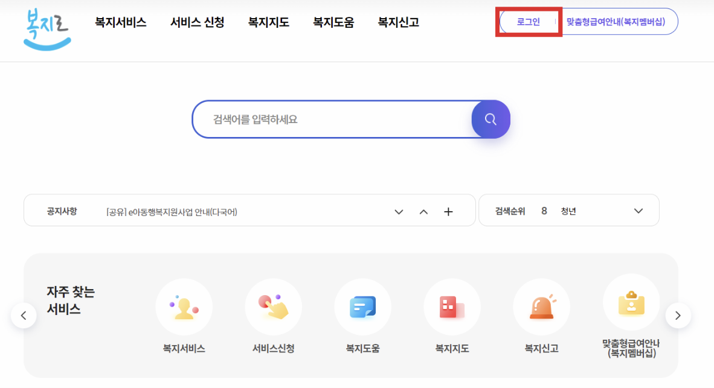The width and height of the screenshot is (714, 388).
Task: Open 복지지도 from frequently used services
Action: [x=452, y=307]
